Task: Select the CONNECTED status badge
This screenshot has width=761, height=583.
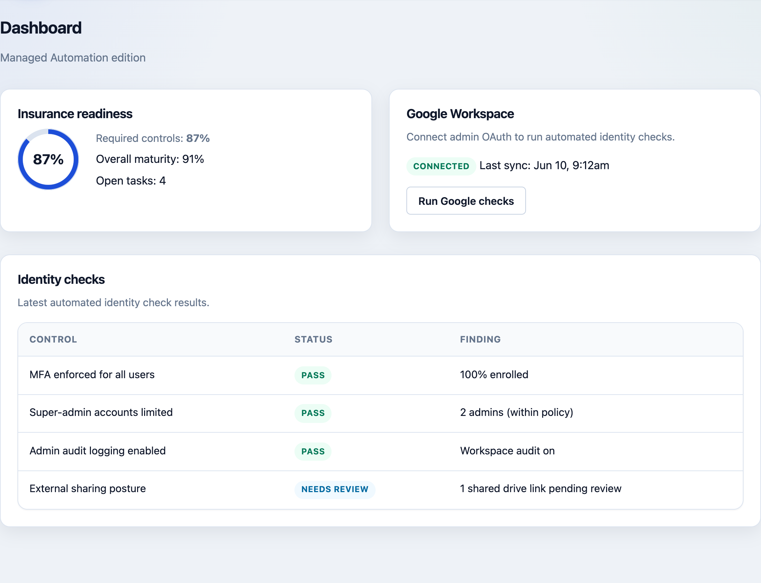Action: tap(441, 166)
